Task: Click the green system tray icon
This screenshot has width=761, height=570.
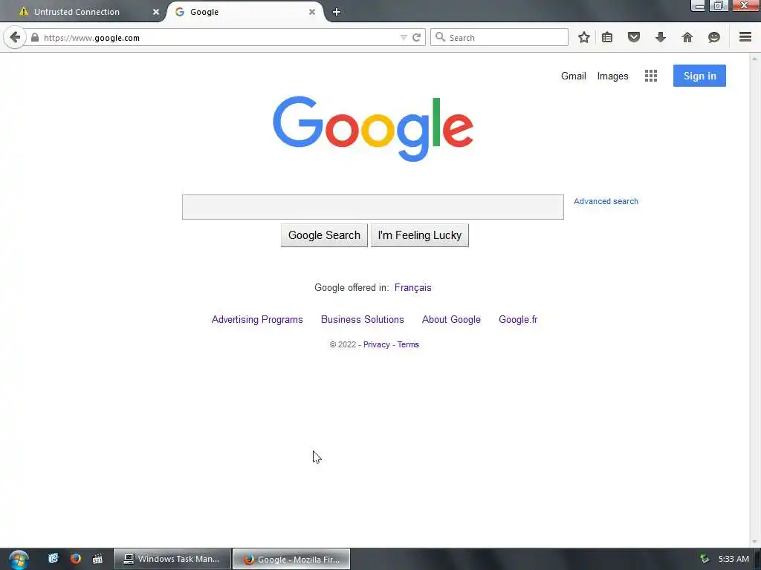Action: point(705,559)
